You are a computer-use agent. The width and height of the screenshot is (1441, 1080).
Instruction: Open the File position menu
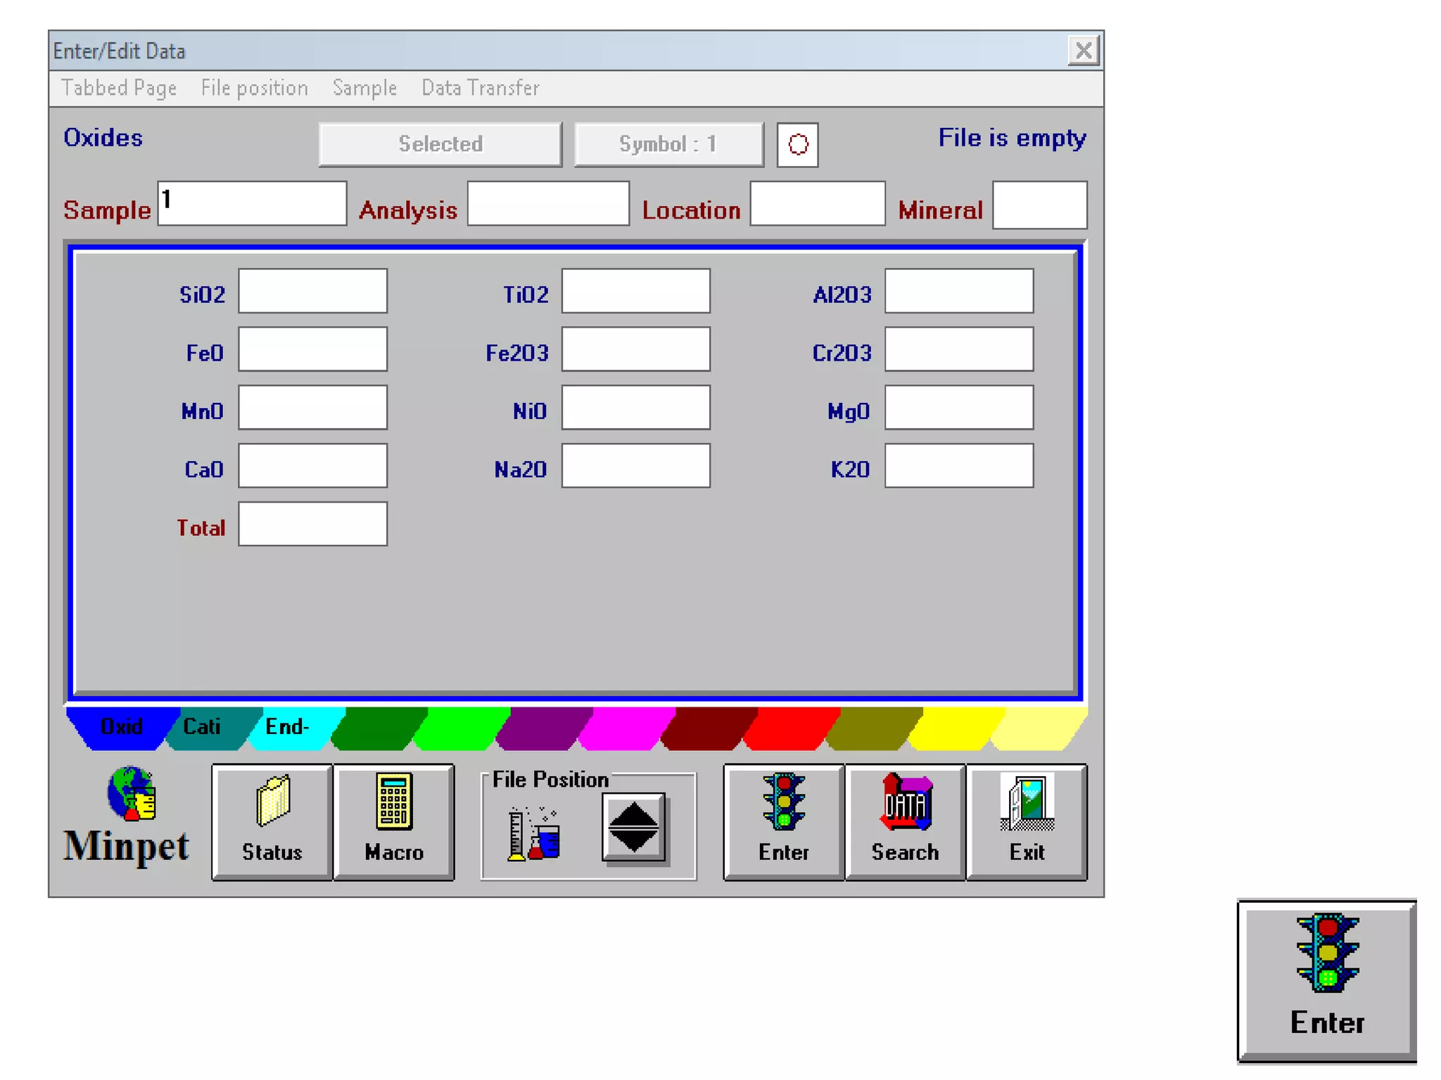click(x=254, y=88)
